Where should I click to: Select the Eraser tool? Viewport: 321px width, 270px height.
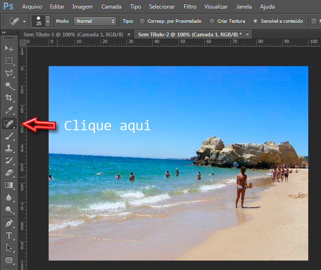[9, 173]
